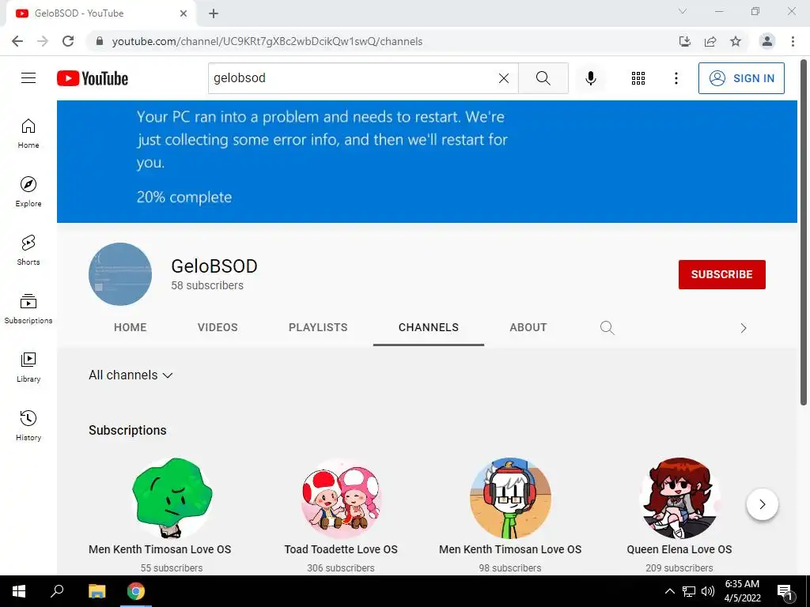Click the red-haired girl channel avatar

click(679, 498)
